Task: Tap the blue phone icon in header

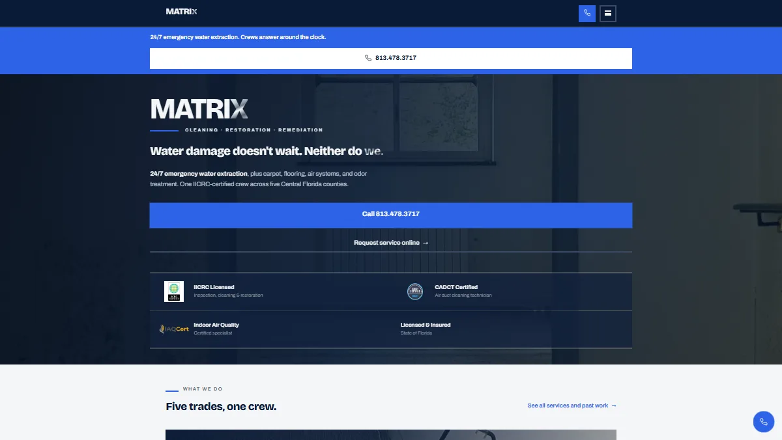Action: (587, 13)
